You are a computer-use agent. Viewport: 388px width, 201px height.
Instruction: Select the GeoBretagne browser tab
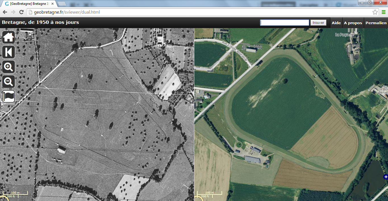[x=28, y=4]
